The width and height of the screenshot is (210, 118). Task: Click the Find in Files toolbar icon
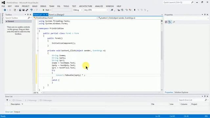112,10
